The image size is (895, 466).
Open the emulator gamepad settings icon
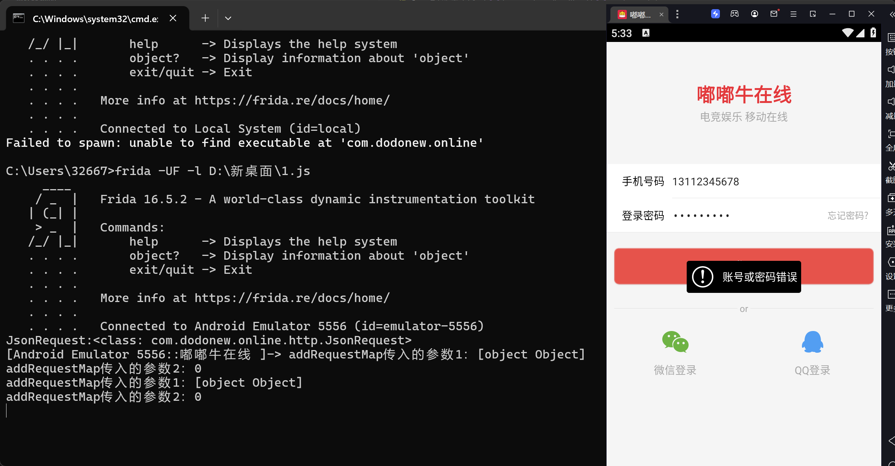[734, 14]
